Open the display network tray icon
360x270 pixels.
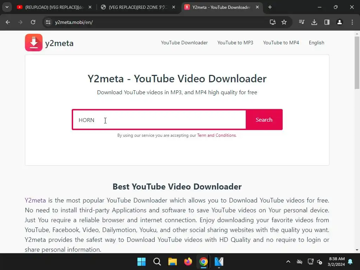pyautogui.click(x=310, y=262)
